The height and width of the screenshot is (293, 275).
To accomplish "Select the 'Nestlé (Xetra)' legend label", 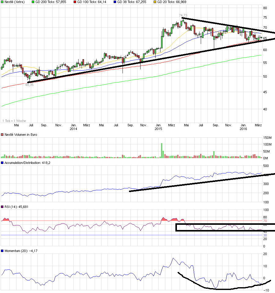I will tap(15, 2).
